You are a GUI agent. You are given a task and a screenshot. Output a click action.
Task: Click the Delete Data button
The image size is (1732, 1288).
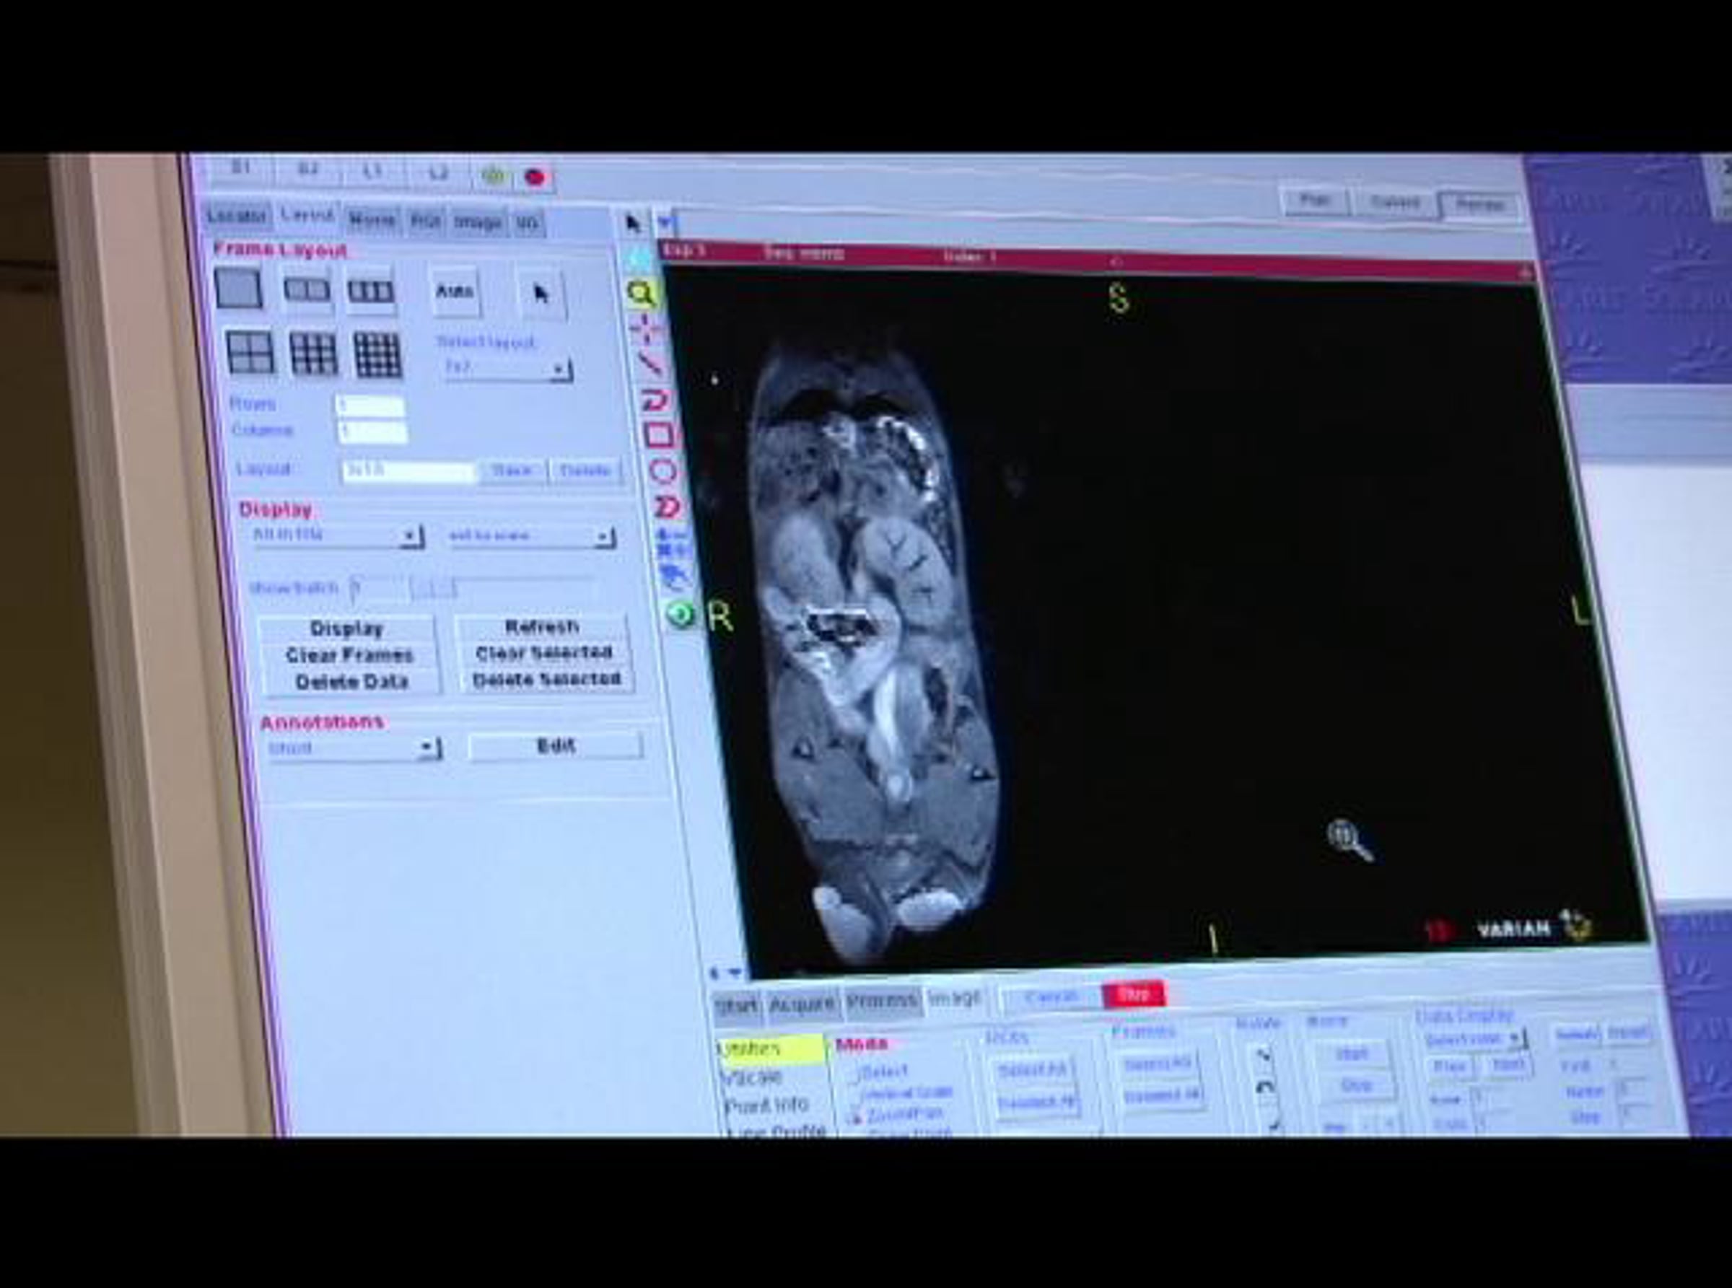351,681
